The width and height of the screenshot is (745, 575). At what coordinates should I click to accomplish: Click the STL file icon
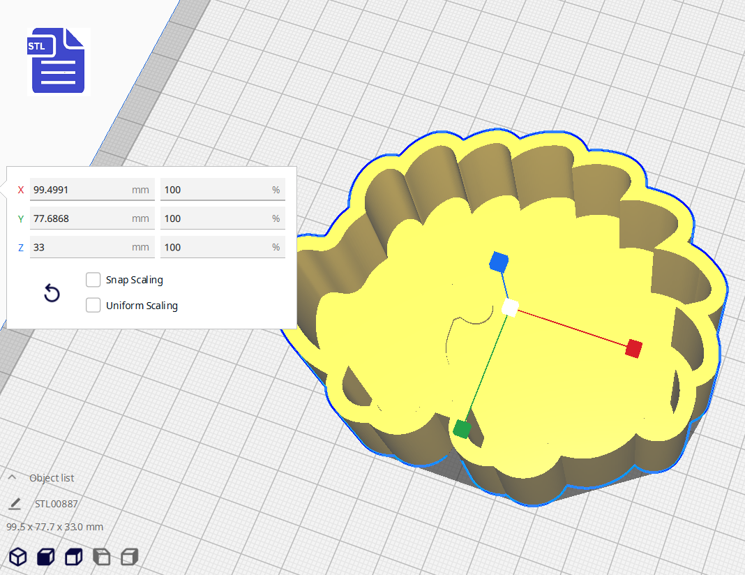[56, 61]
